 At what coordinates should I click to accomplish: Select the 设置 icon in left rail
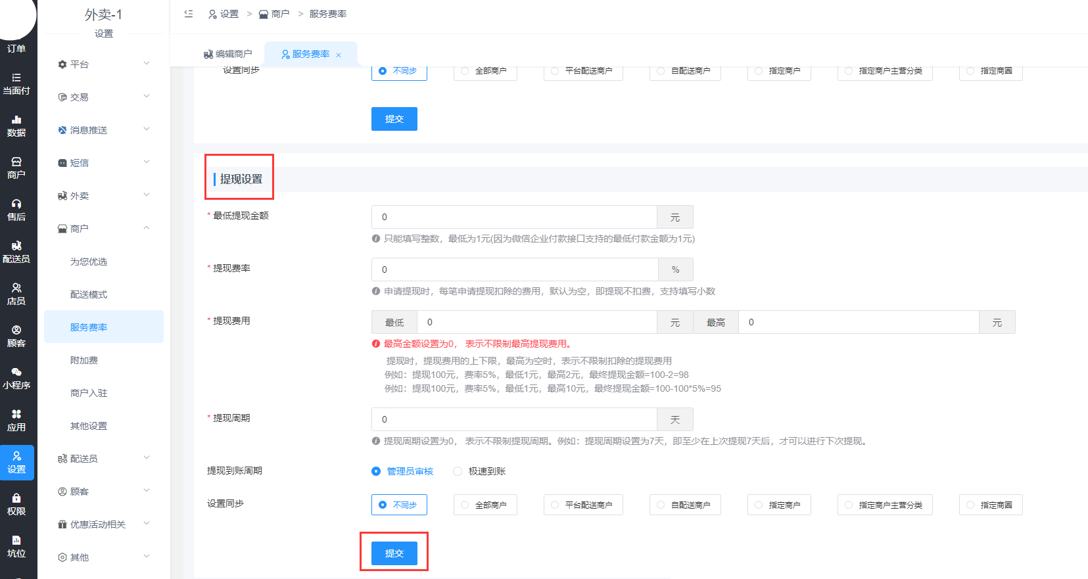pos(16,463)
